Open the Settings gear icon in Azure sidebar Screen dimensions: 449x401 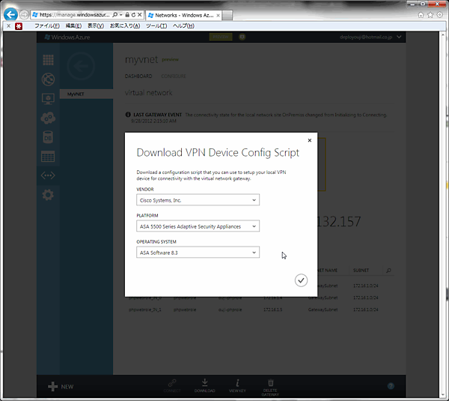pos(48,195)
